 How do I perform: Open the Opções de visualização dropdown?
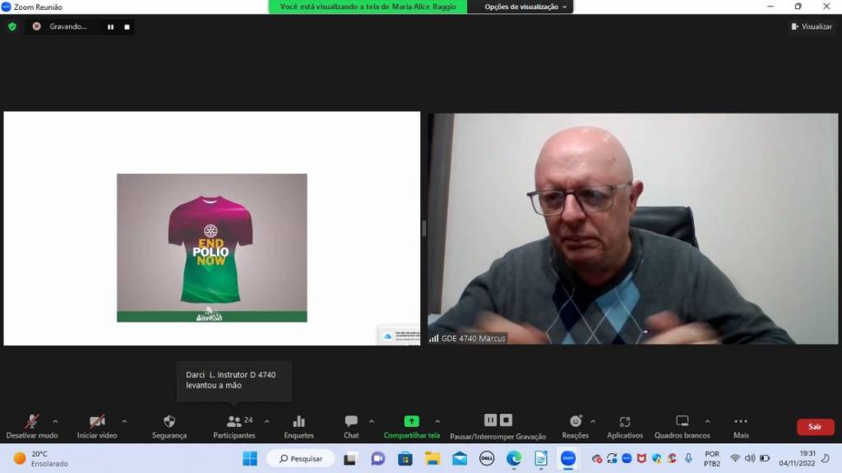[526, 7]
